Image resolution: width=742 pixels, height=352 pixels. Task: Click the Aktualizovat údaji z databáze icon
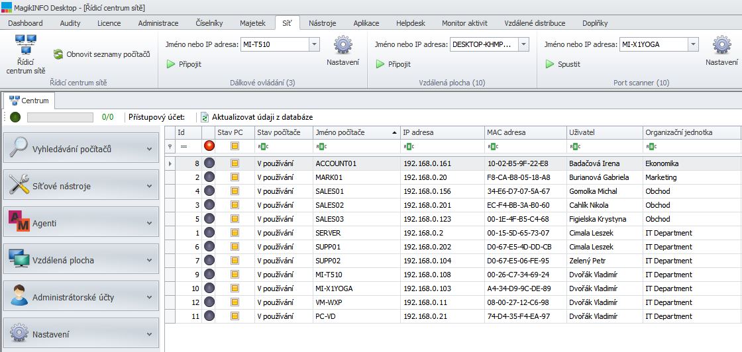click(205, 117)
